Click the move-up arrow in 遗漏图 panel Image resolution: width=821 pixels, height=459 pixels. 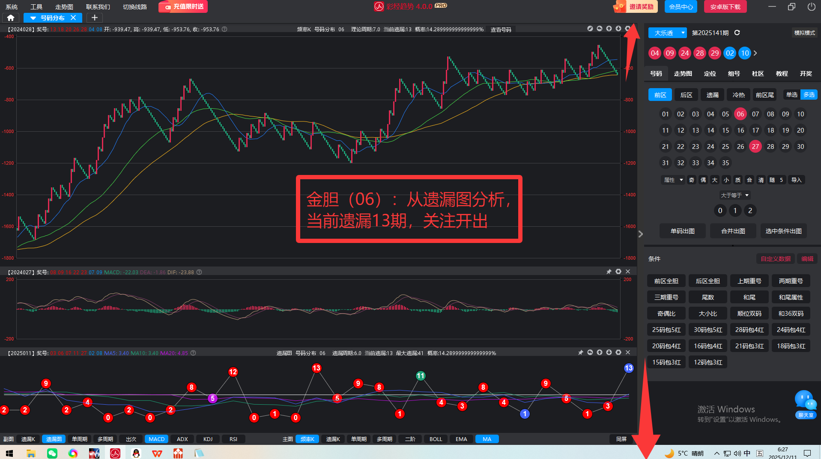pos(600,352)
